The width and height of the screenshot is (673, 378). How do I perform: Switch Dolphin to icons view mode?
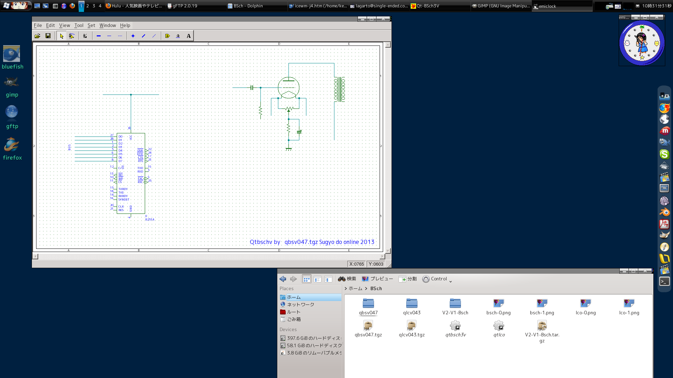(306, 279)
